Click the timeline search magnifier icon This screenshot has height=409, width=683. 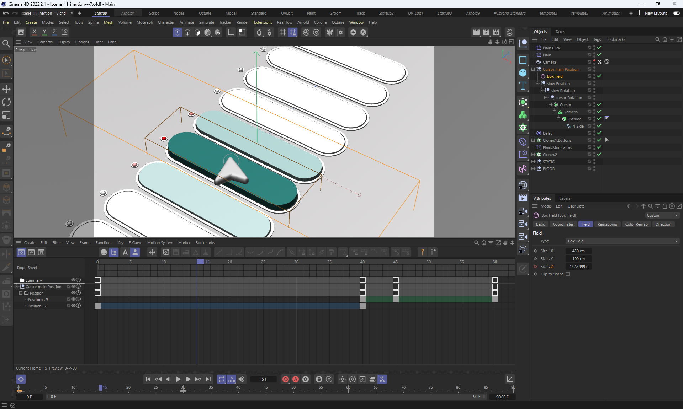[x=476, y=243]
